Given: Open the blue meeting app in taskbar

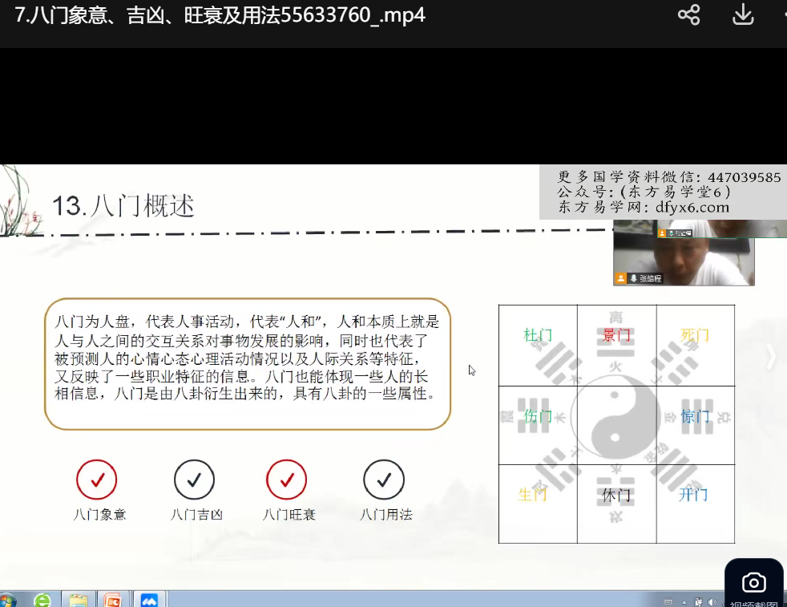Looking at the screenshot, I should (149, 600).
